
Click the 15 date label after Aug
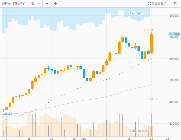pos(129,139)
